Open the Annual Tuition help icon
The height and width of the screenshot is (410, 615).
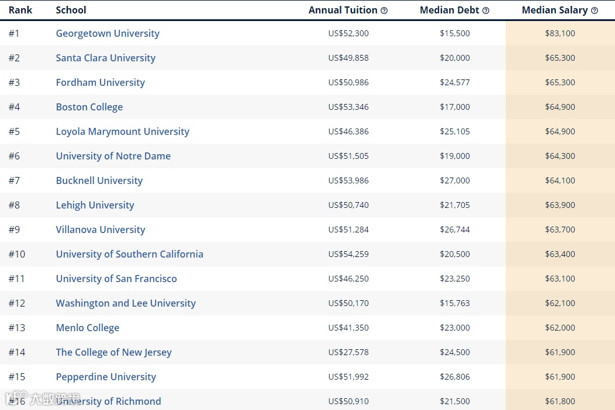pyautogui.click(x=384, y=11)
